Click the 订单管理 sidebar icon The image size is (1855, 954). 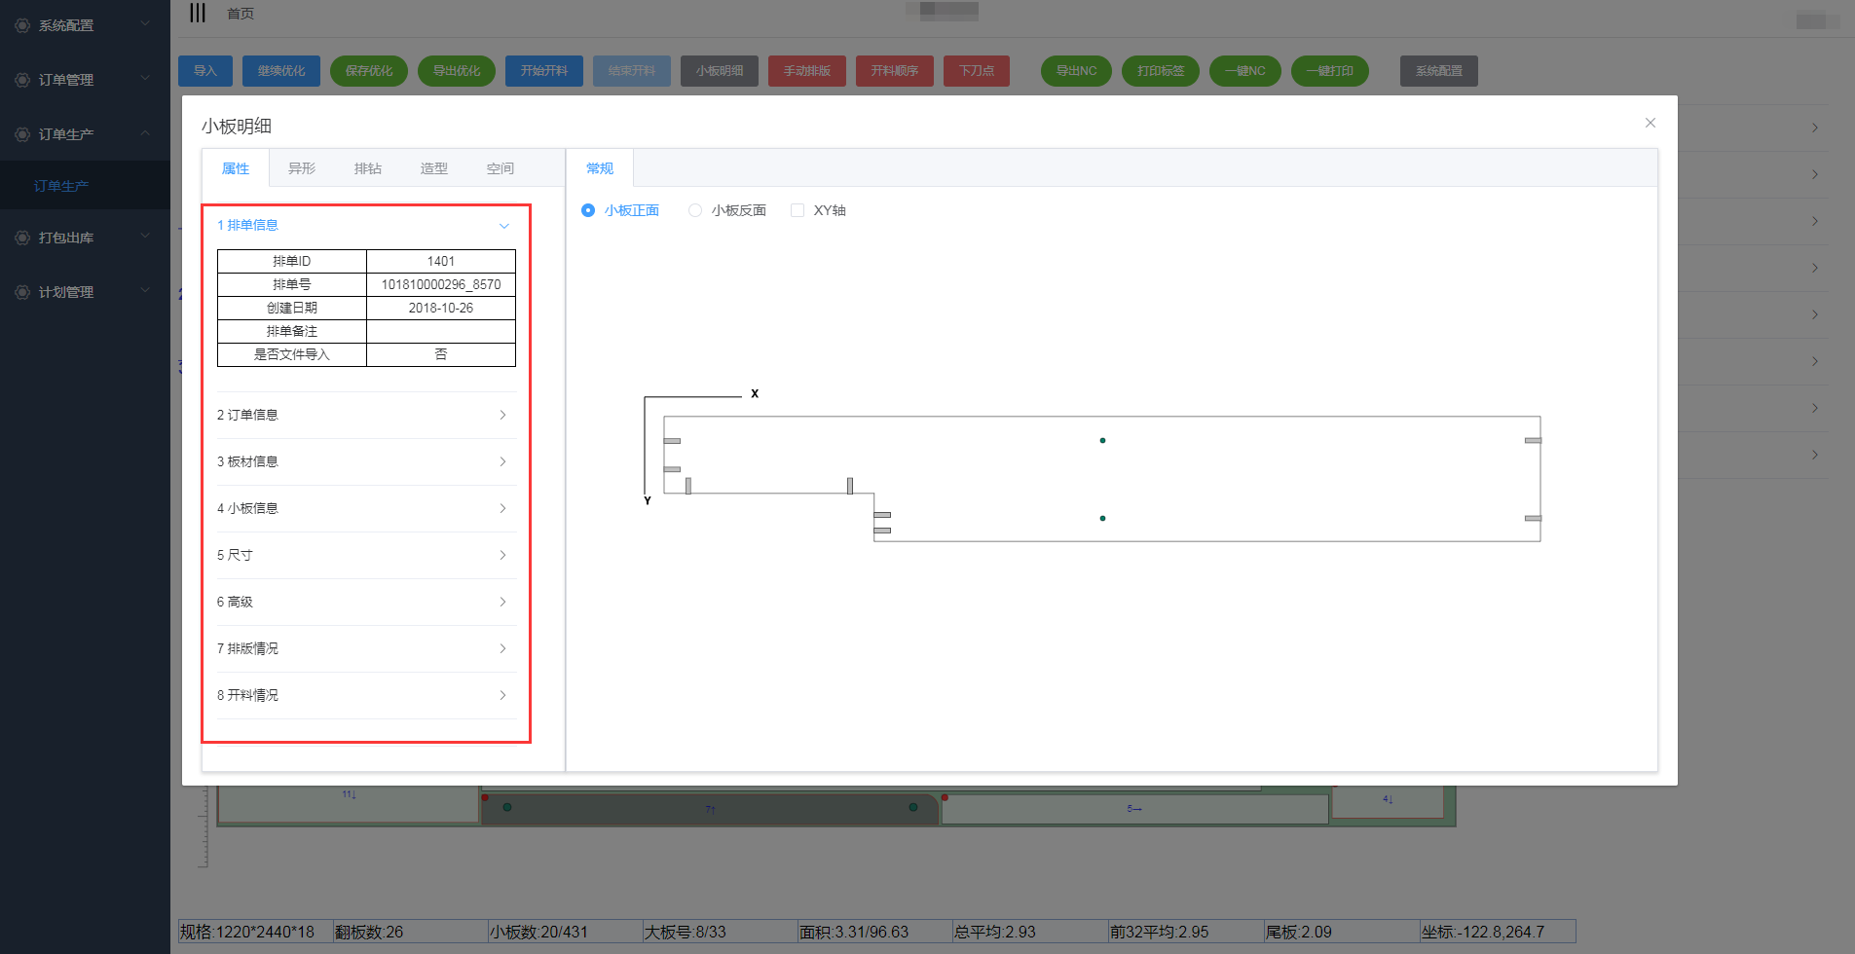pyautogui.click(x=22, y=80)
